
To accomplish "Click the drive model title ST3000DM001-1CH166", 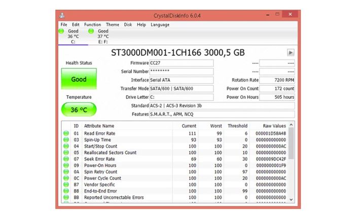I will [156, 53].
